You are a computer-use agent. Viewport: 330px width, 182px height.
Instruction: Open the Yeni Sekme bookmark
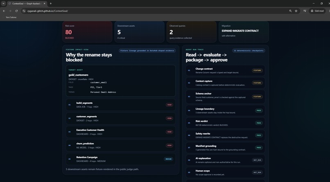pyautogui.click(x=11, y=17)
